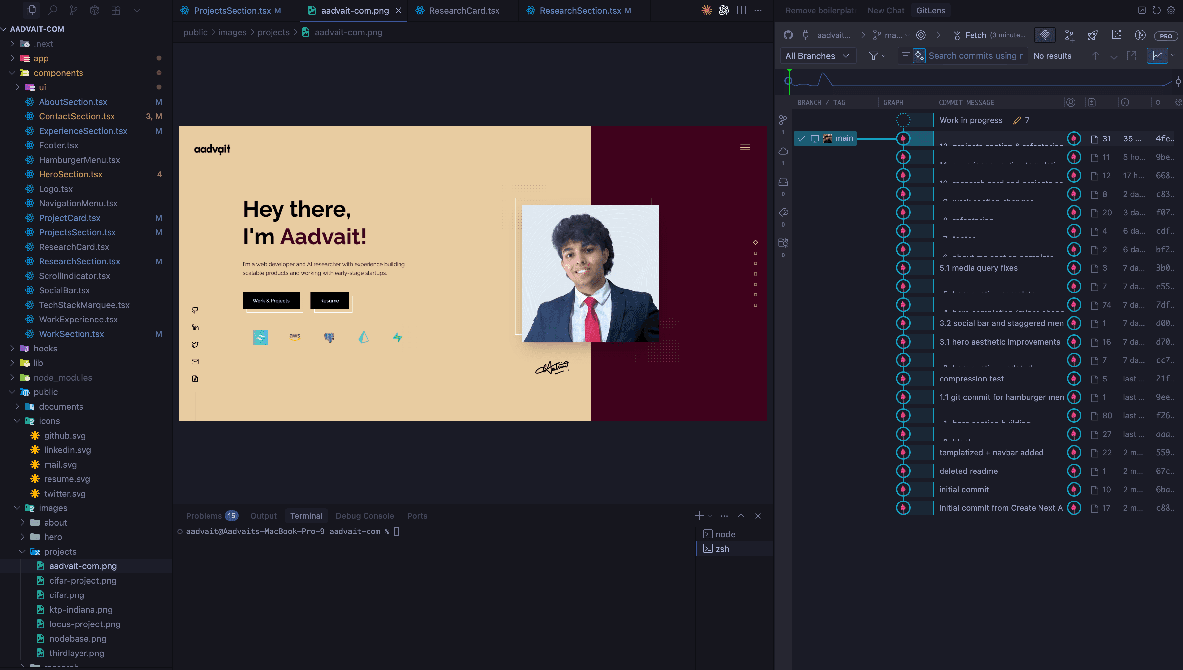Toggle the natural language AI search button
This screenshot has height=670, width=1183.
919,56
